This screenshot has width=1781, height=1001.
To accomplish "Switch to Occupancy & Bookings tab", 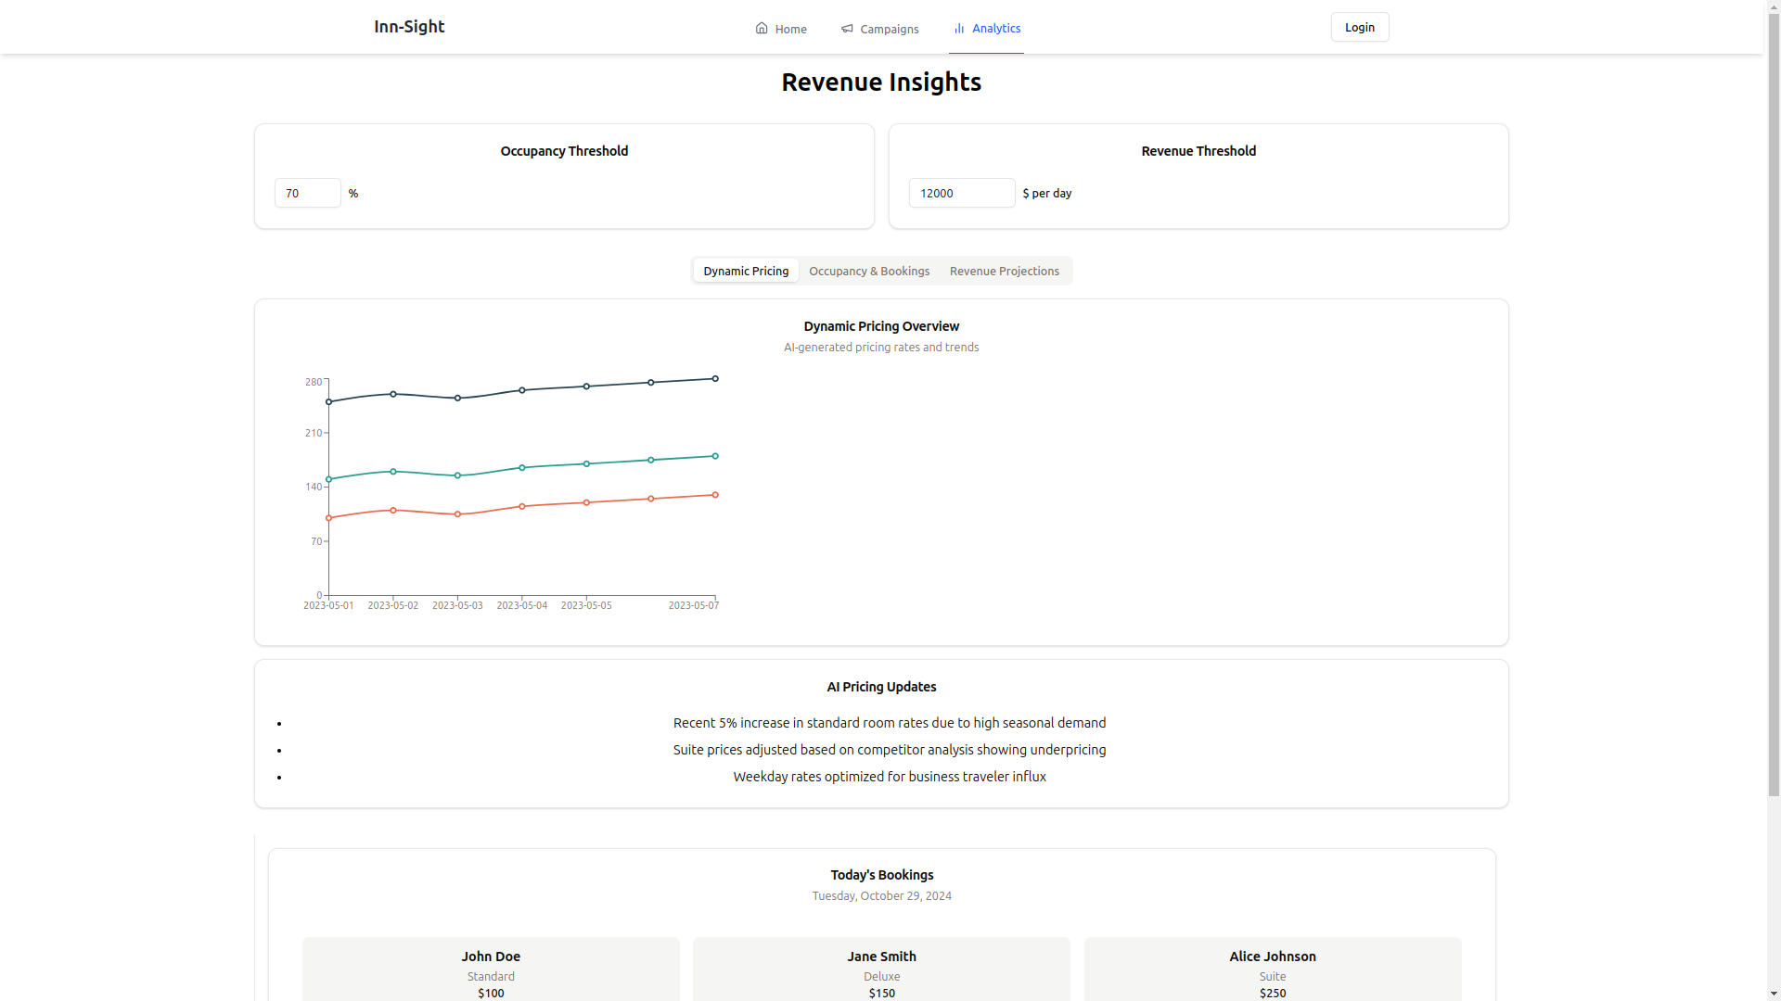I will tap(868, 271).
